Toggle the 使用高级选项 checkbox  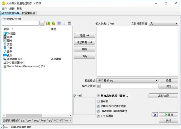coord(98,96)
